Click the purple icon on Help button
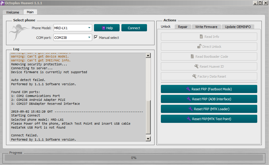 click(x=103, y=28)
